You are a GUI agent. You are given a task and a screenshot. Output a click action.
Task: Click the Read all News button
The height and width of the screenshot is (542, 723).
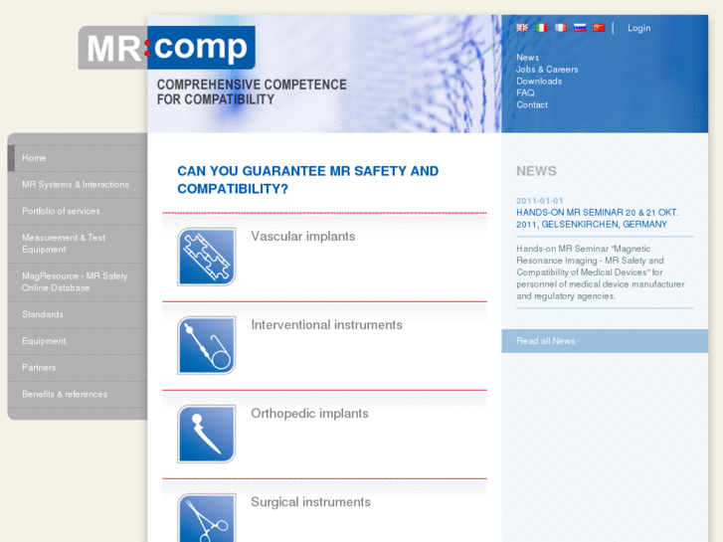pos(605,341)
